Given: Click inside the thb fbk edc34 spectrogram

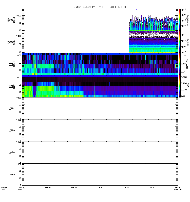Looking at the screenshot, I should (x=100, y=64).
